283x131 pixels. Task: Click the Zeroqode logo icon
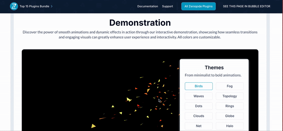tap(14, 6)
